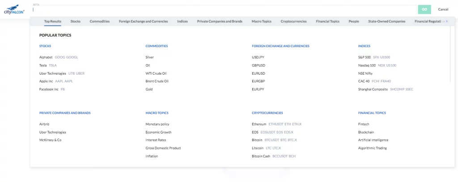Open the Indices tab
Viewport: 458px width, 182px height.
coord(182,21)
